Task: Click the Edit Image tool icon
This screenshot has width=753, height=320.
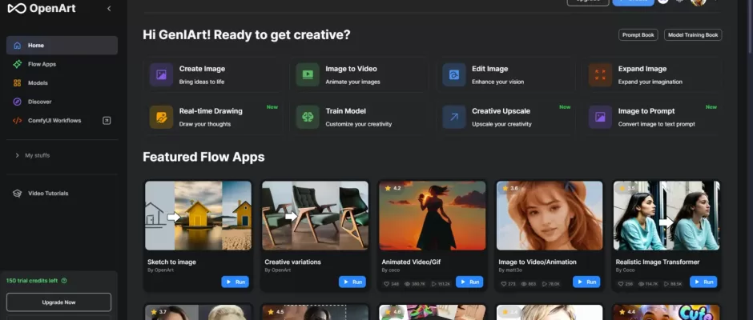Action: (x=454, y=75)
